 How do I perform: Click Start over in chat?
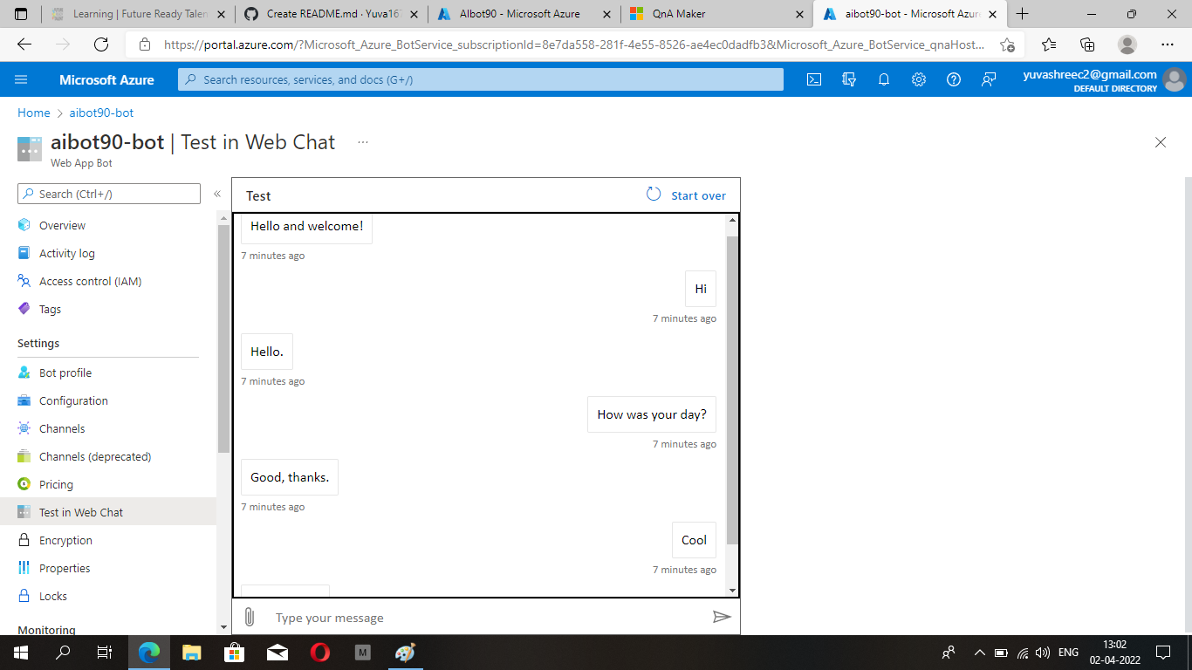point(686,195)
